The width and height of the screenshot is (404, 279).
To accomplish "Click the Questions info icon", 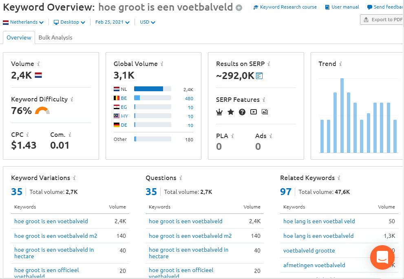I will [181, 178].
